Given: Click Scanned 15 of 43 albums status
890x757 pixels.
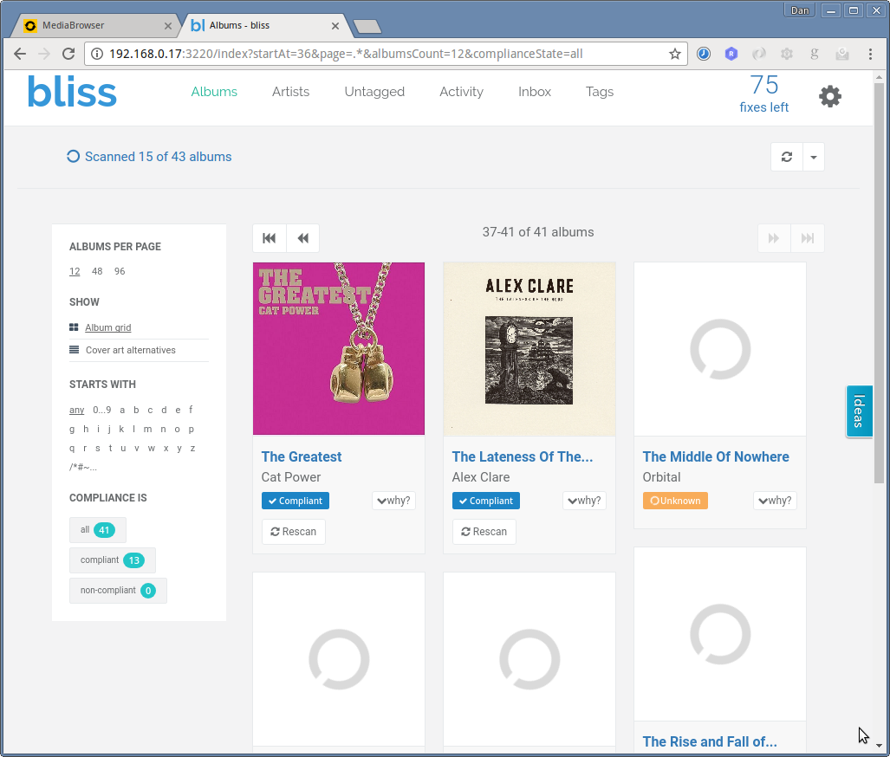Looking at the screenshot, I should click(x=149, y=157).
